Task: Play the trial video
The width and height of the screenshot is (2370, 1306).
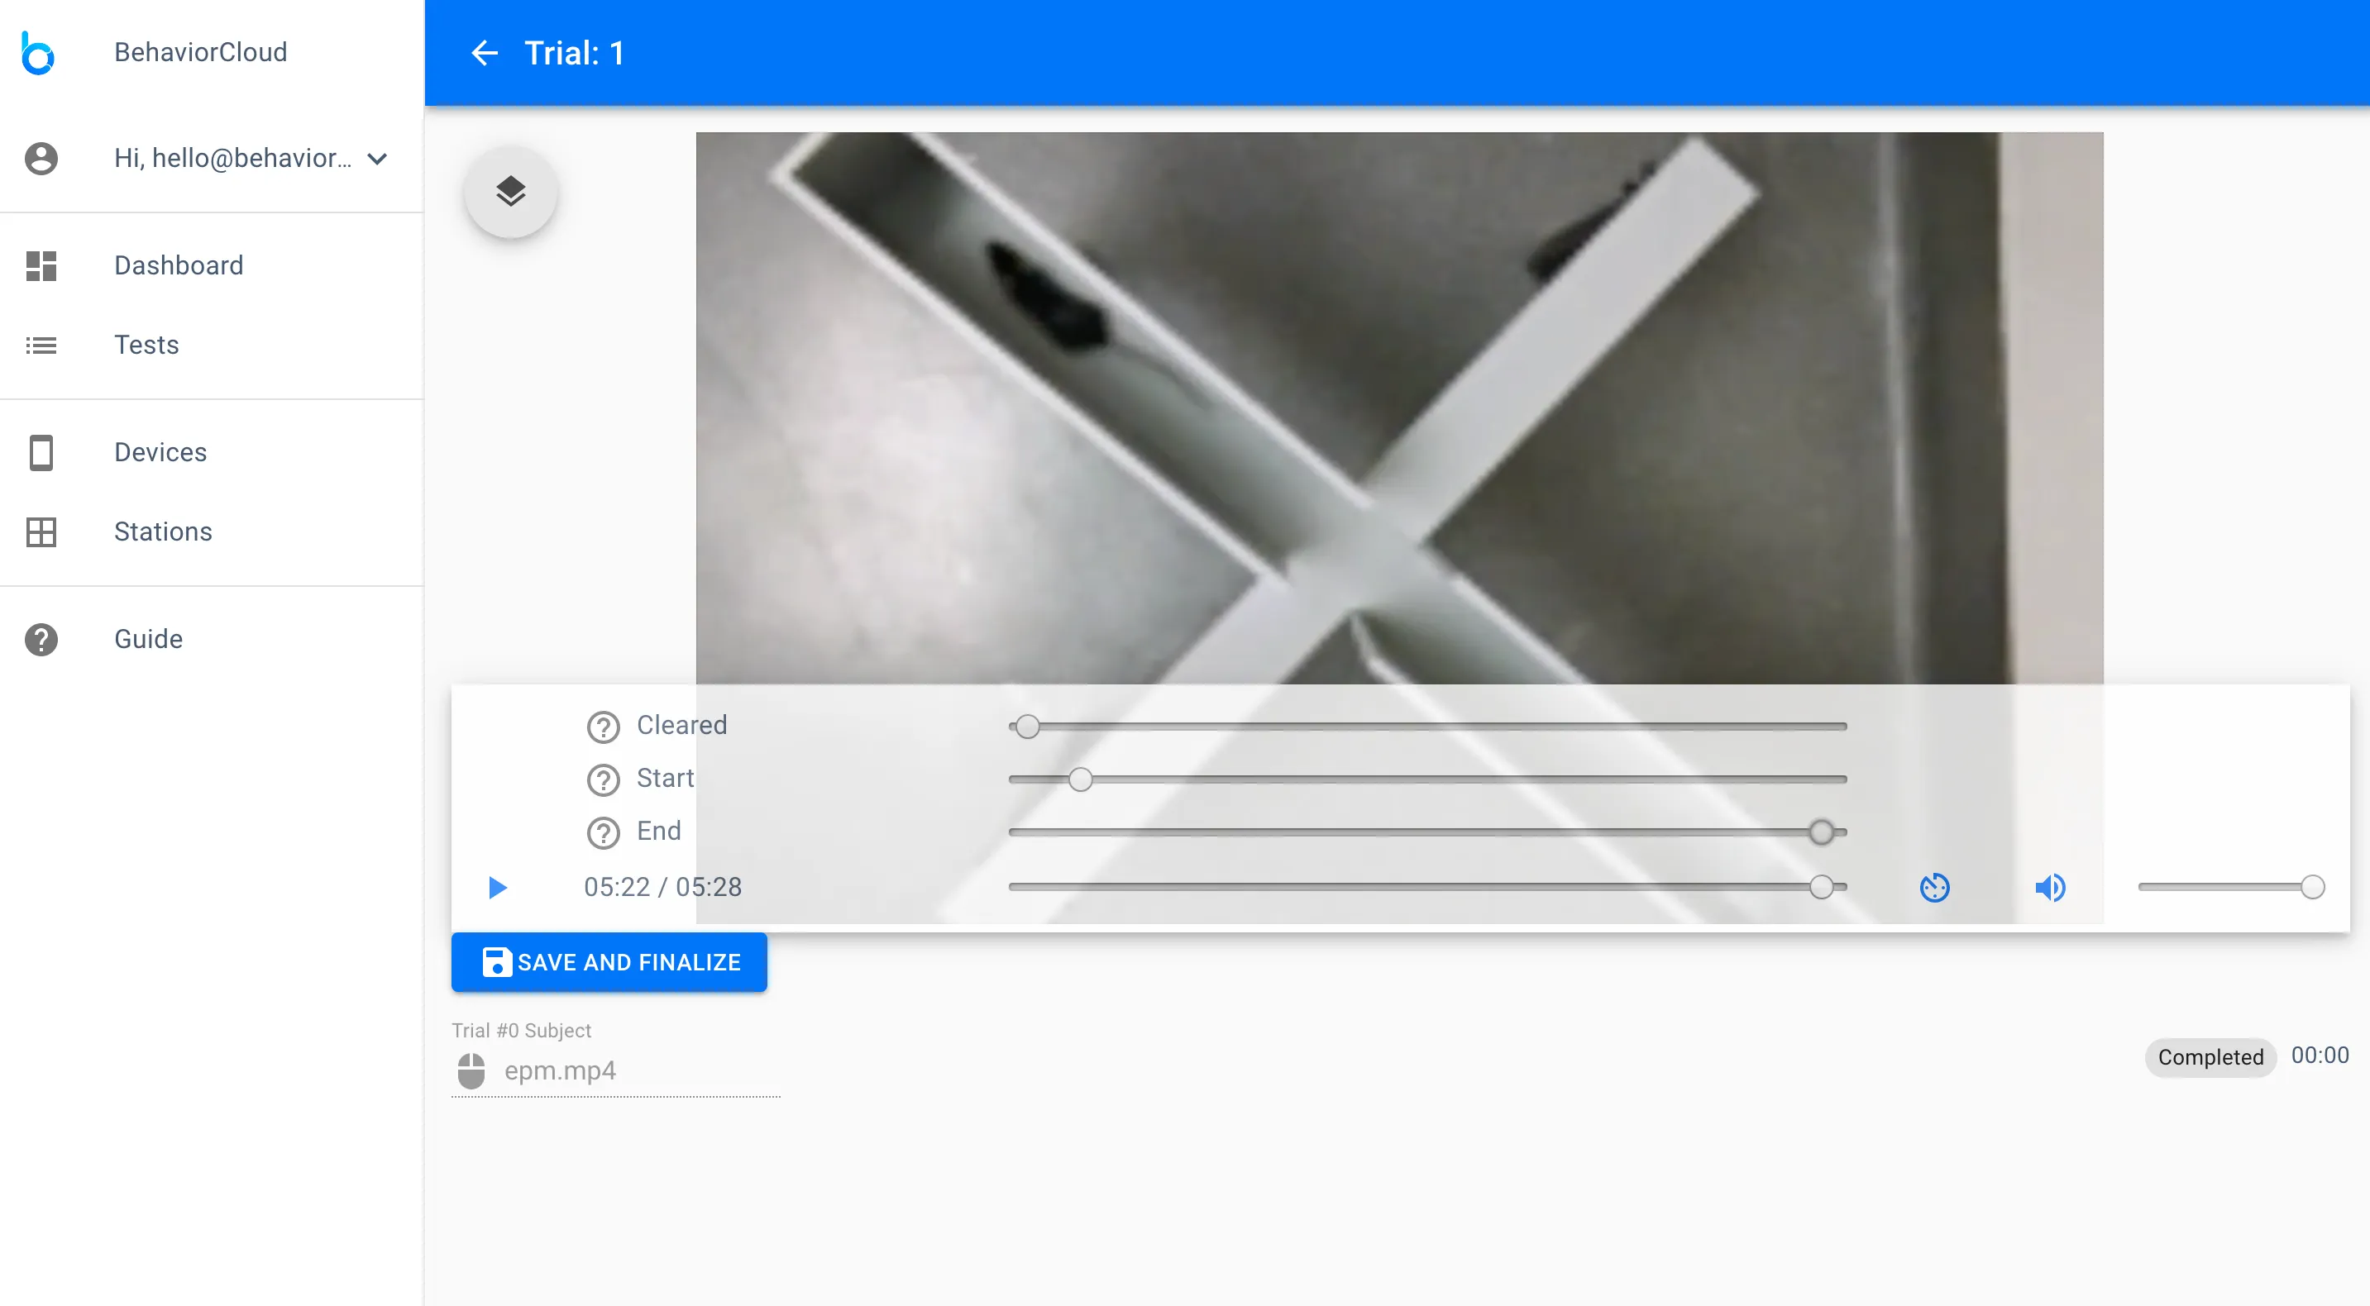Action: pyautogui.click(x=497, y=887)
